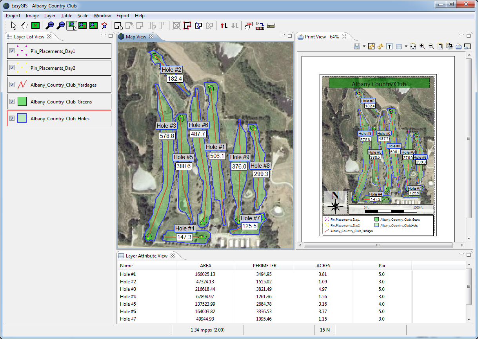
Task: Click the page setup icon in Print View
Action: click(440, 46)
